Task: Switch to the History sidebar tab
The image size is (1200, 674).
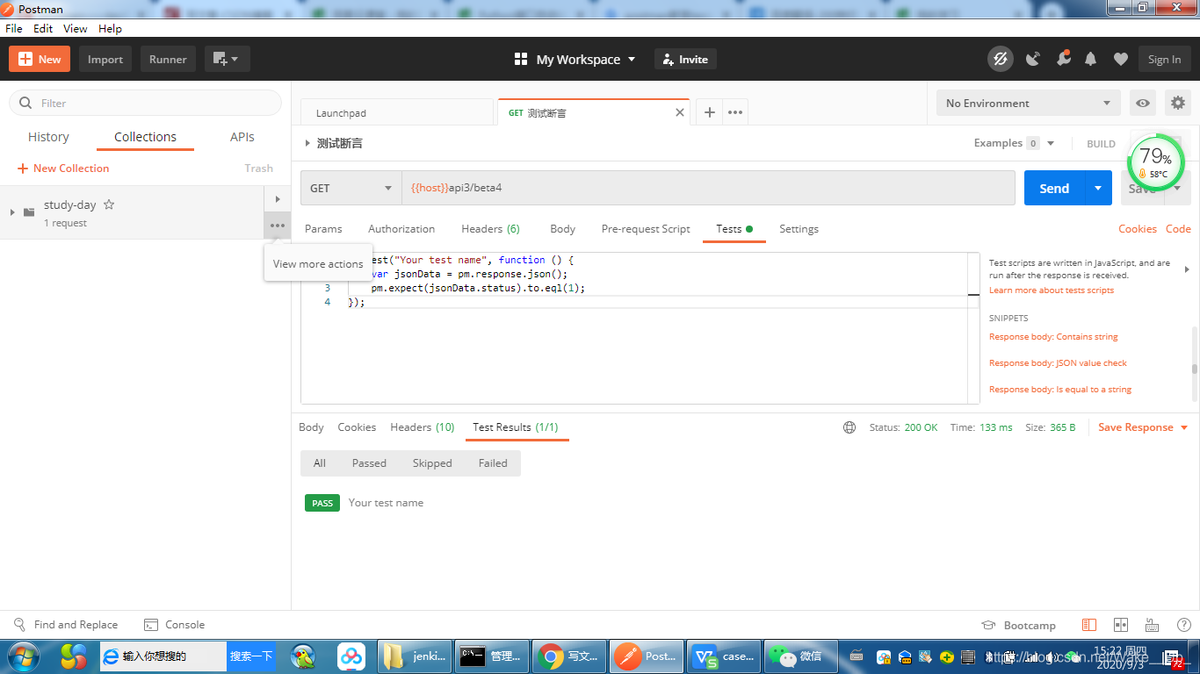Action: click(x=48, y=137)
